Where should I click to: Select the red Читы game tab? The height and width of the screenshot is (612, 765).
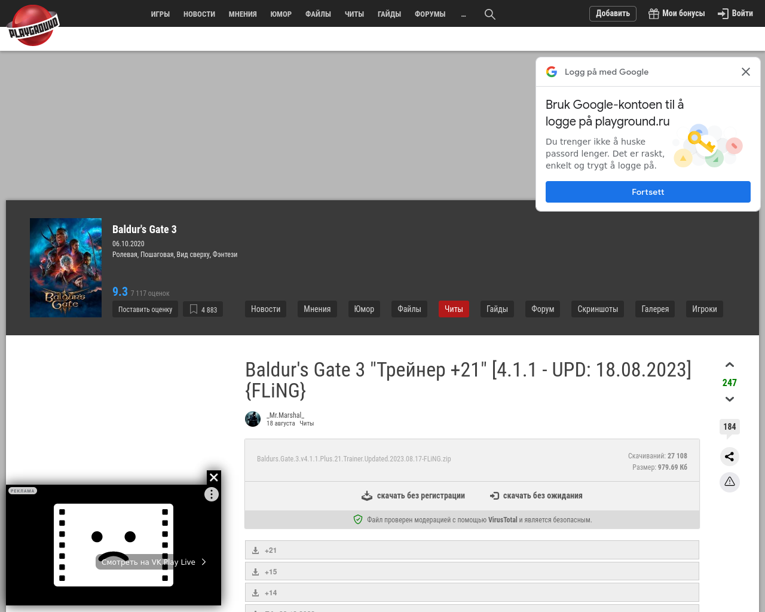(x=454, y=309)
